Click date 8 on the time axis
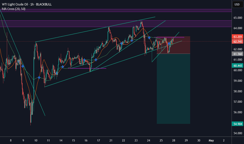 [x=11, y=140]
